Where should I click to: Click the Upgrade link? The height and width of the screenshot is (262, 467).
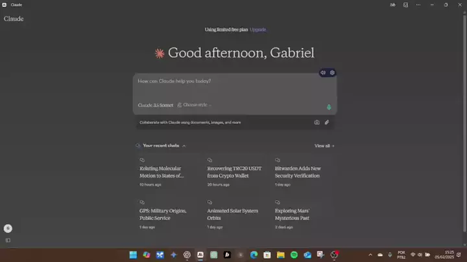coord(258,30)
